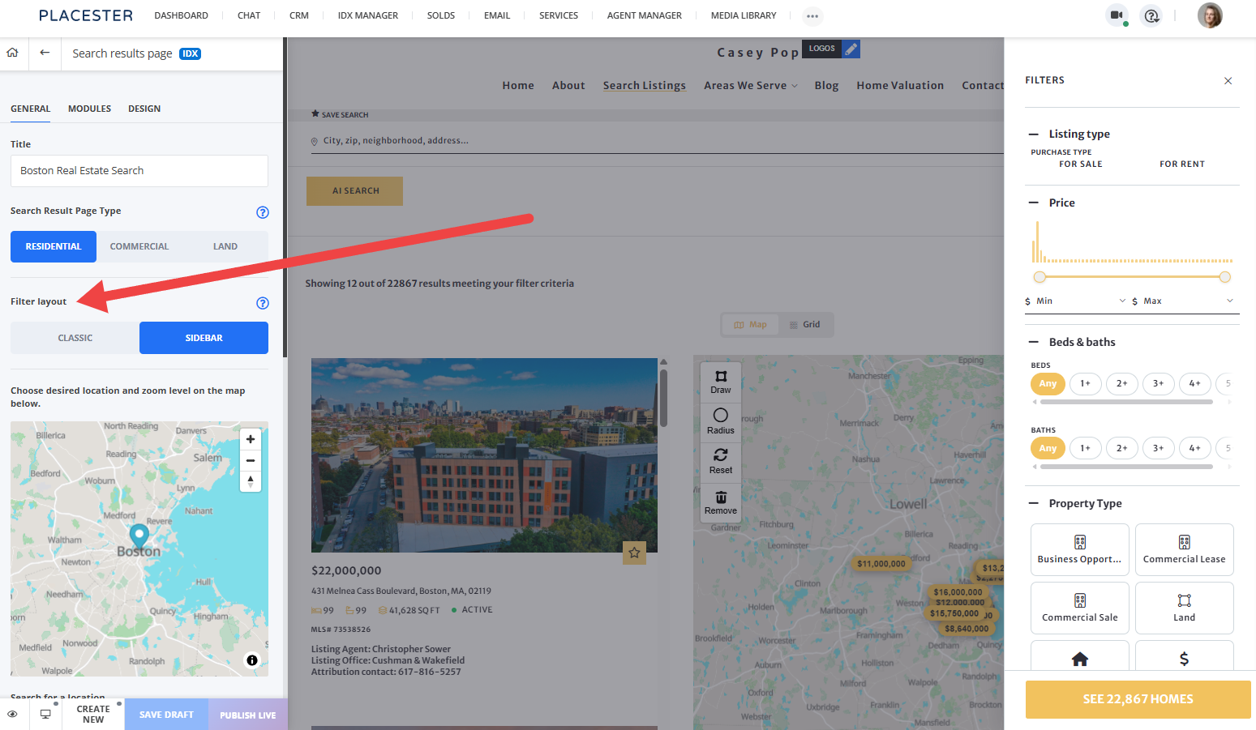Select the Radius tool on the results map
1256x730 pixels.
pos(721,421)
